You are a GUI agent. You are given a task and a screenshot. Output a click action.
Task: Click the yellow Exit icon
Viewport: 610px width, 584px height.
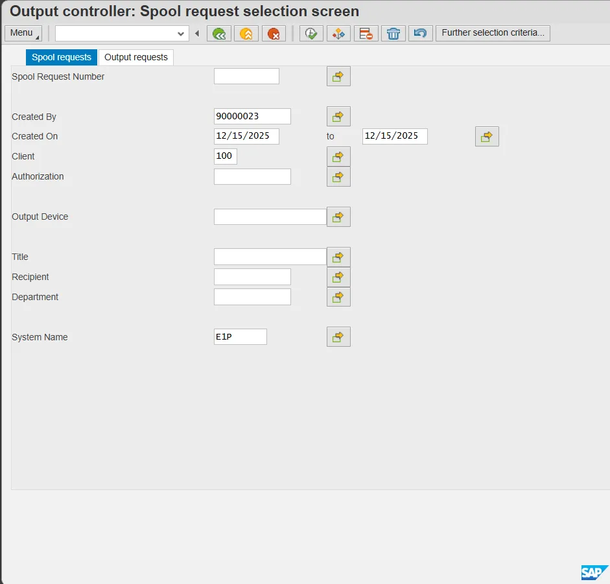point(246,34)
